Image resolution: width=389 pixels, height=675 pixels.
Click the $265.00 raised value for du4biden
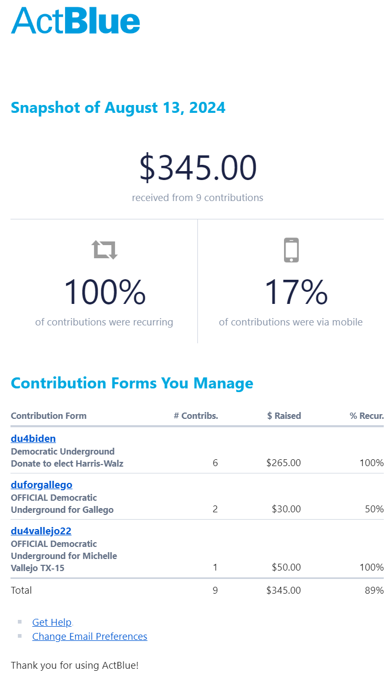pyautogui.click(x=283, y=463)
